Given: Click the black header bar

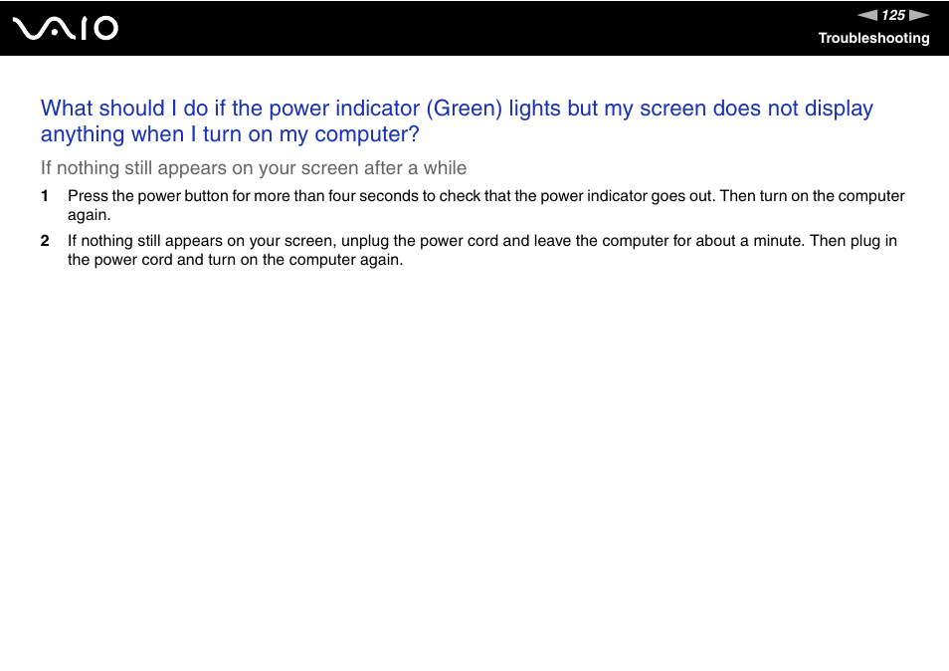Looking at the screenshot, I should click(x=474, y=28).
